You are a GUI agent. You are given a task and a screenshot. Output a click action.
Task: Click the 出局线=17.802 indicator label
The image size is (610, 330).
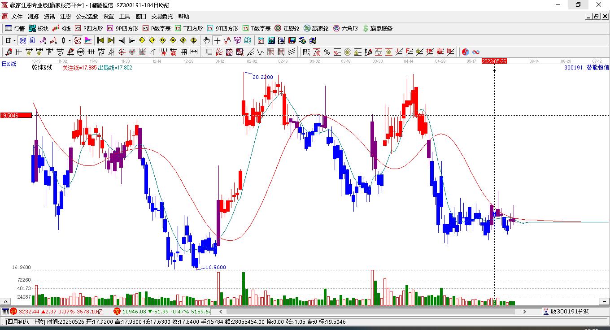[x=115, y=68]
